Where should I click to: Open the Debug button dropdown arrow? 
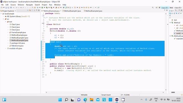(x=40, y=8)
